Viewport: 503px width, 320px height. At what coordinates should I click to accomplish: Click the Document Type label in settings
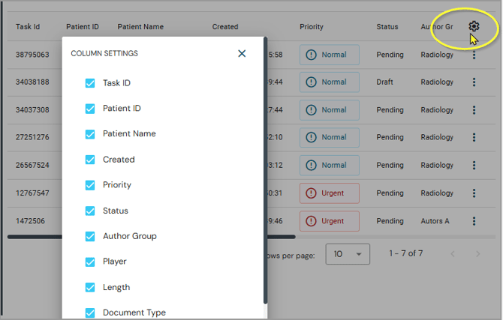pyautogui.click(x=134, y=313)
